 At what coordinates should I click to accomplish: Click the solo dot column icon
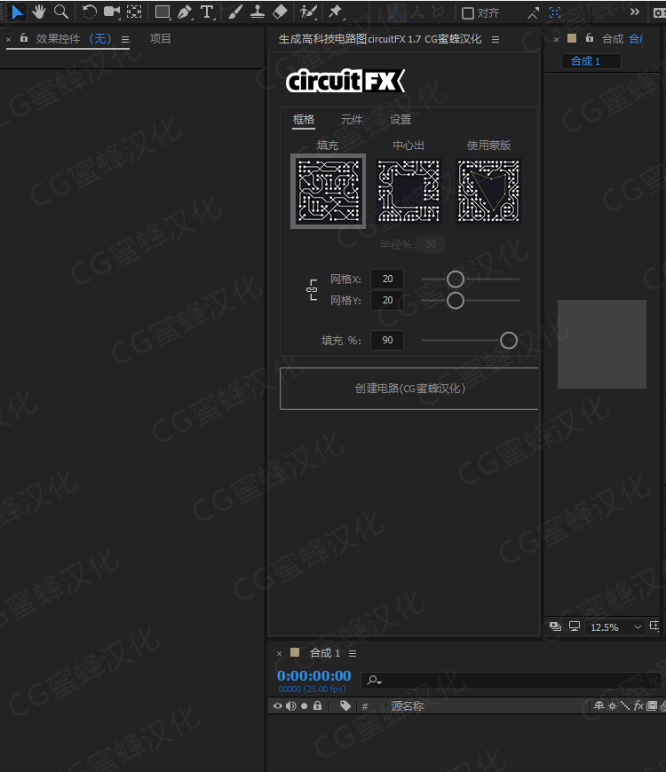point(305,706)
